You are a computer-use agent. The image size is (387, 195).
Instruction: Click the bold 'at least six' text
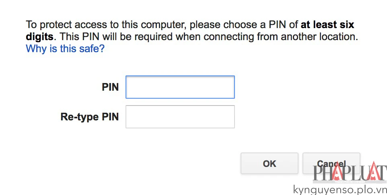(327, 24)
